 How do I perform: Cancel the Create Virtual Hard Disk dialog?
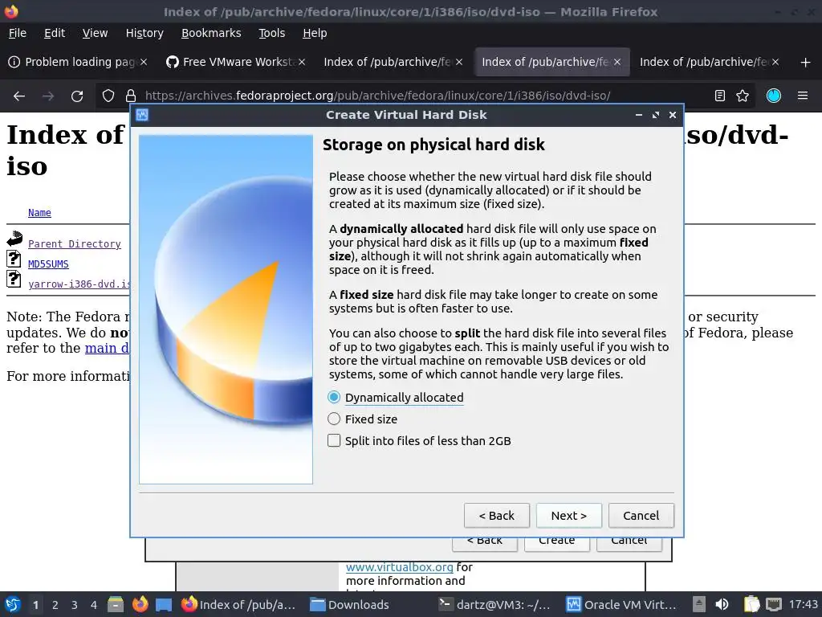(641, 516)
